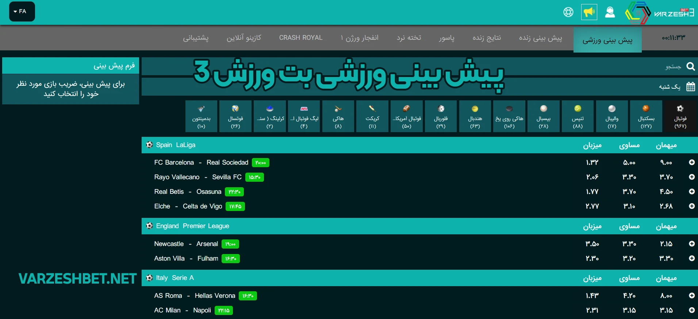Select the کریکت (11) sport category
The width and height of the screenshot is (698, 319).
372,116
